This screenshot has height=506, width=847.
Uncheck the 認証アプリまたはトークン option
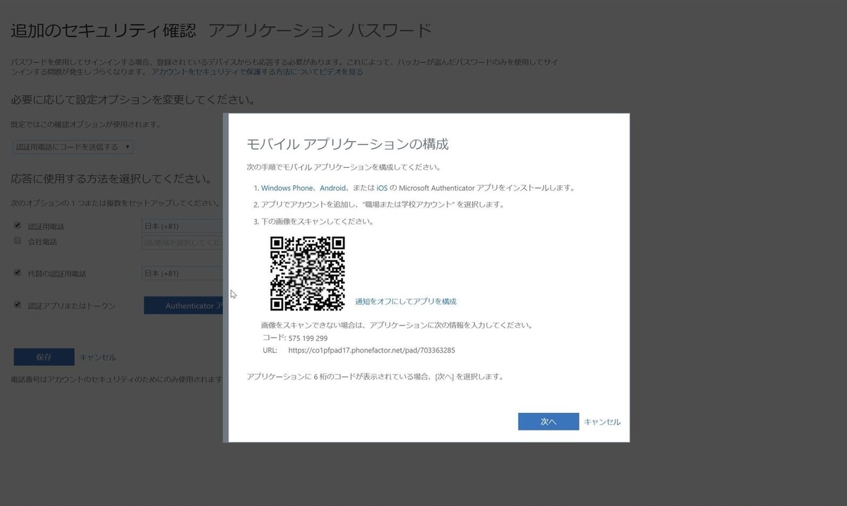pyautogui.click(x=17, y=305)
